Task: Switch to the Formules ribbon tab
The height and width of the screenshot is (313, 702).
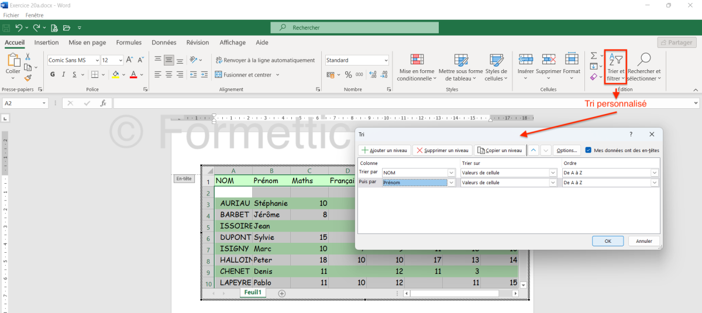Action: point(129,43)
